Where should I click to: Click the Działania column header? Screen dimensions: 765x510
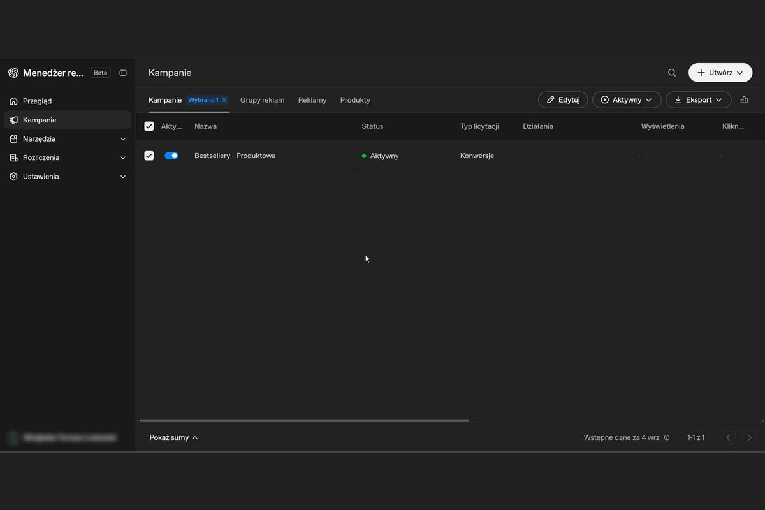[538, 126]
